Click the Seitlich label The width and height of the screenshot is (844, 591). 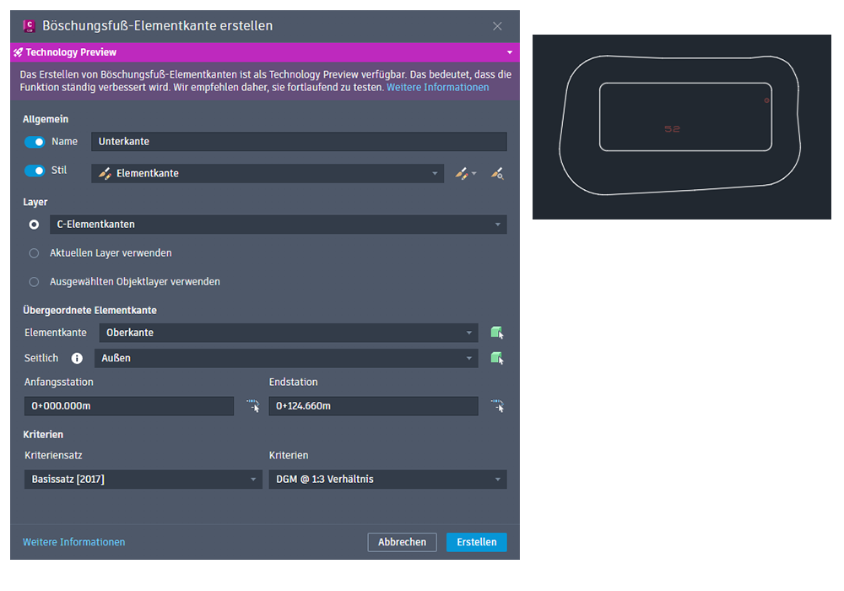point(41,358)
